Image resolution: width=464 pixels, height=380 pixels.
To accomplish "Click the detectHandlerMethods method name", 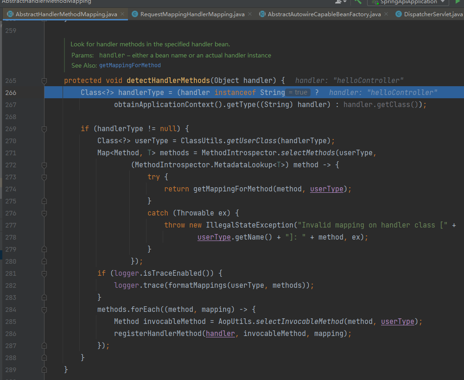I will click(168, 81).
